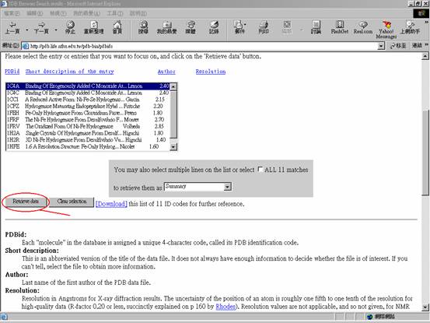Click the page icon in address bar
The width and height of the screenshot is (430, 323).
[x=26, y=46]
